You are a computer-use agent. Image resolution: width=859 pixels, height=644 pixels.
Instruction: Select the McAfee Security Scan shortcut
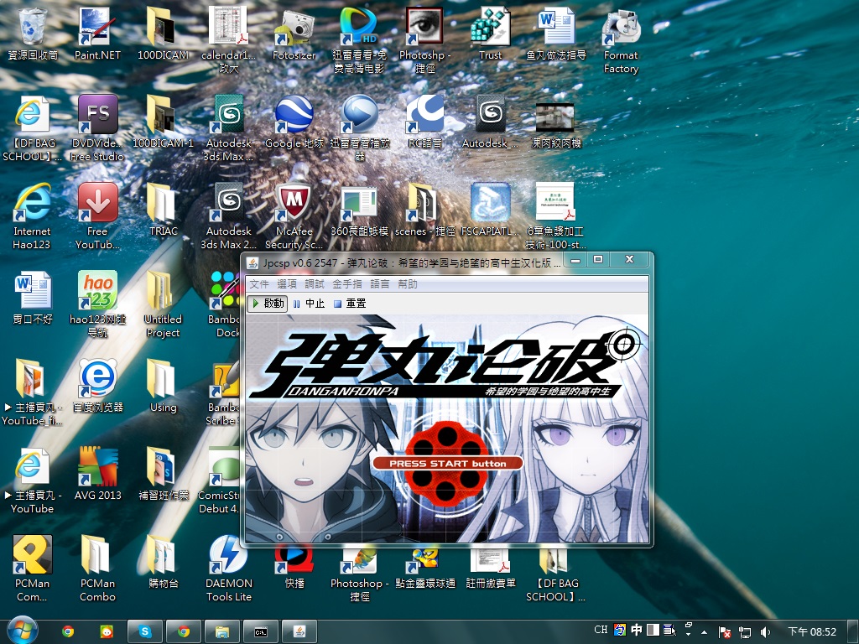tap(294, 217)
